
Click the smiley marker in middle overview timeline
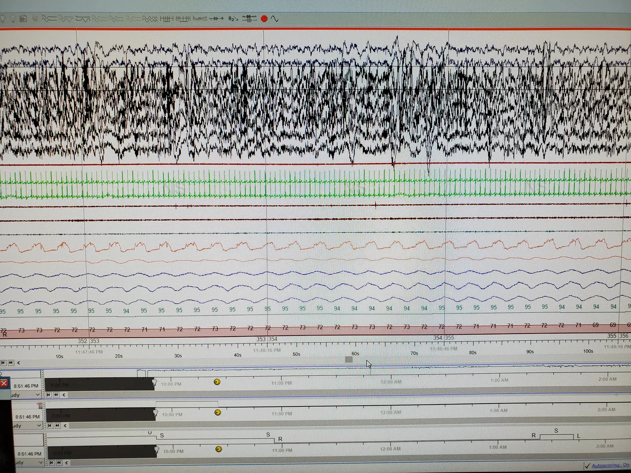[x=218, y=412]
